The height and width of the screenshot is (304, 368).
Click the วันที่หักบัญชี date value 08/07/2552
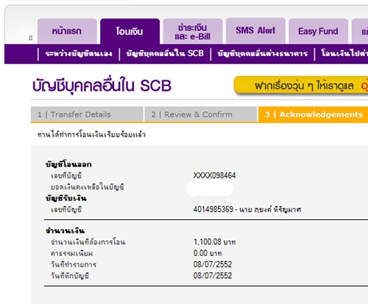tap(213, 276)
